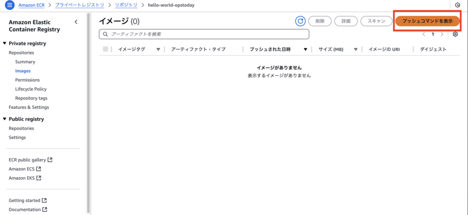Sort by プッシュされた日時 column arrow
The height and width of the screenshot is (215, 468).
click(305, 49)
